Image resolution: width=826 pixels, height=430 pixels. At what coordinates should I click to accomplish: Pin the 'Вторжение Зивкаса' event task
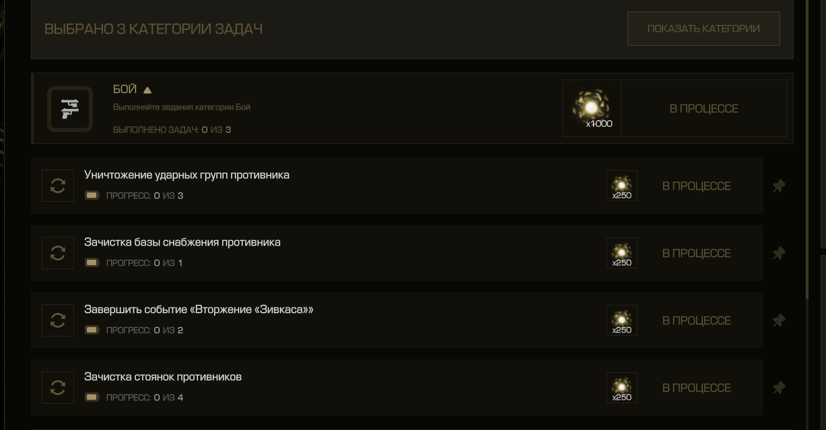tap(779, 320)
